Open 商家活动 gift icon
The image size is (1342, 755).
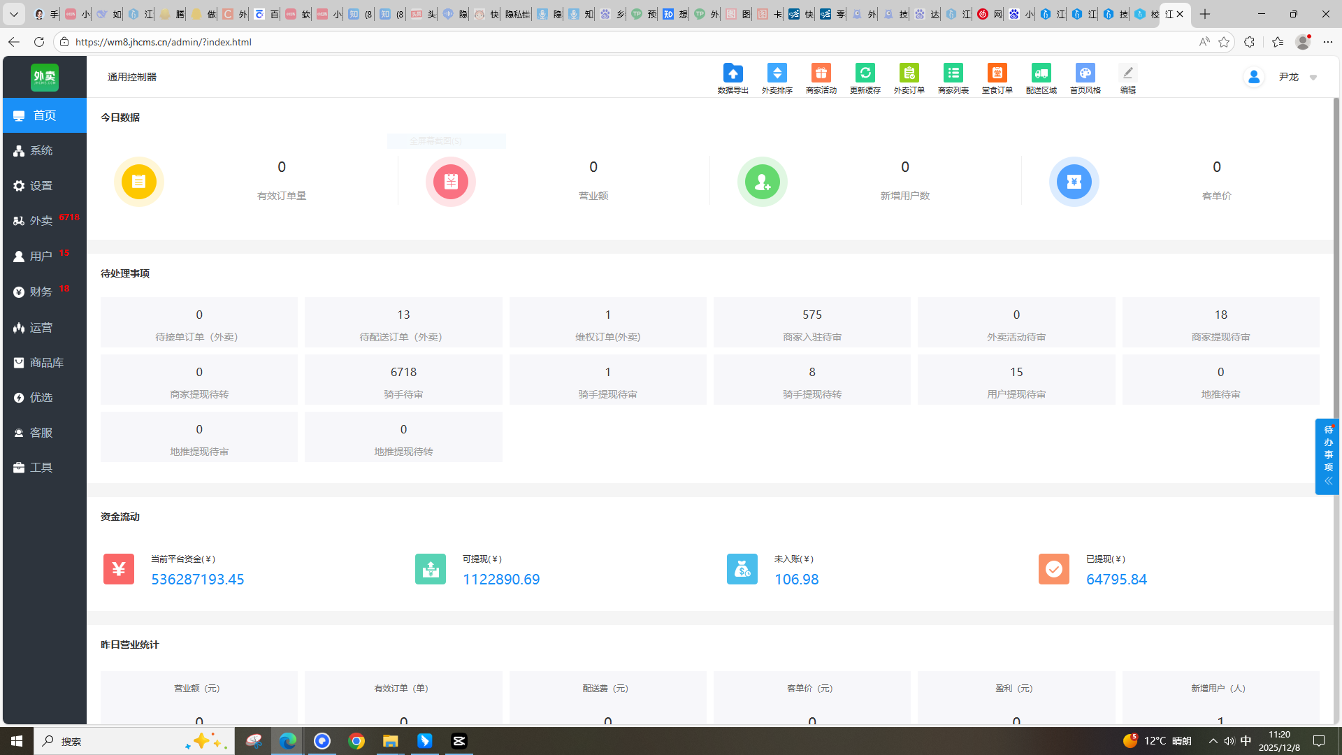pos(821,73)
